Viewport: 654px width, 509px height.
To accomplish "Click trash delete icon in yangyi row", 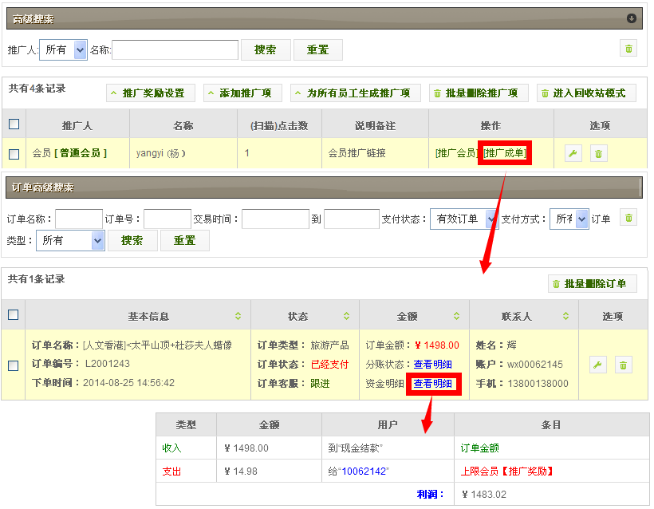I will pos(599,153).
